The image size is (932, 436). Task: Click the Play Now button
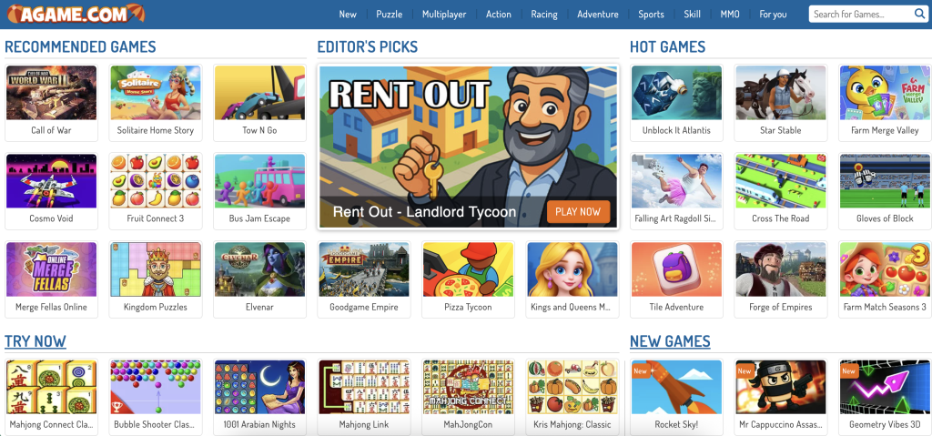(578, 211)
